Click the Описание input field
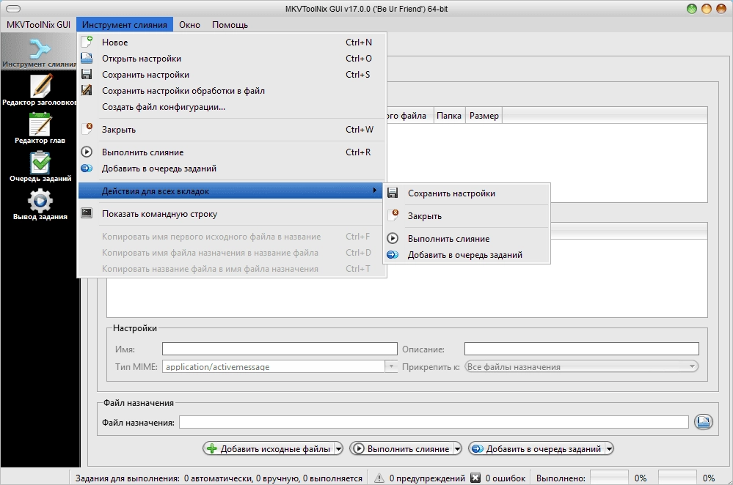The image size is (733, 485). click(582, 349)
